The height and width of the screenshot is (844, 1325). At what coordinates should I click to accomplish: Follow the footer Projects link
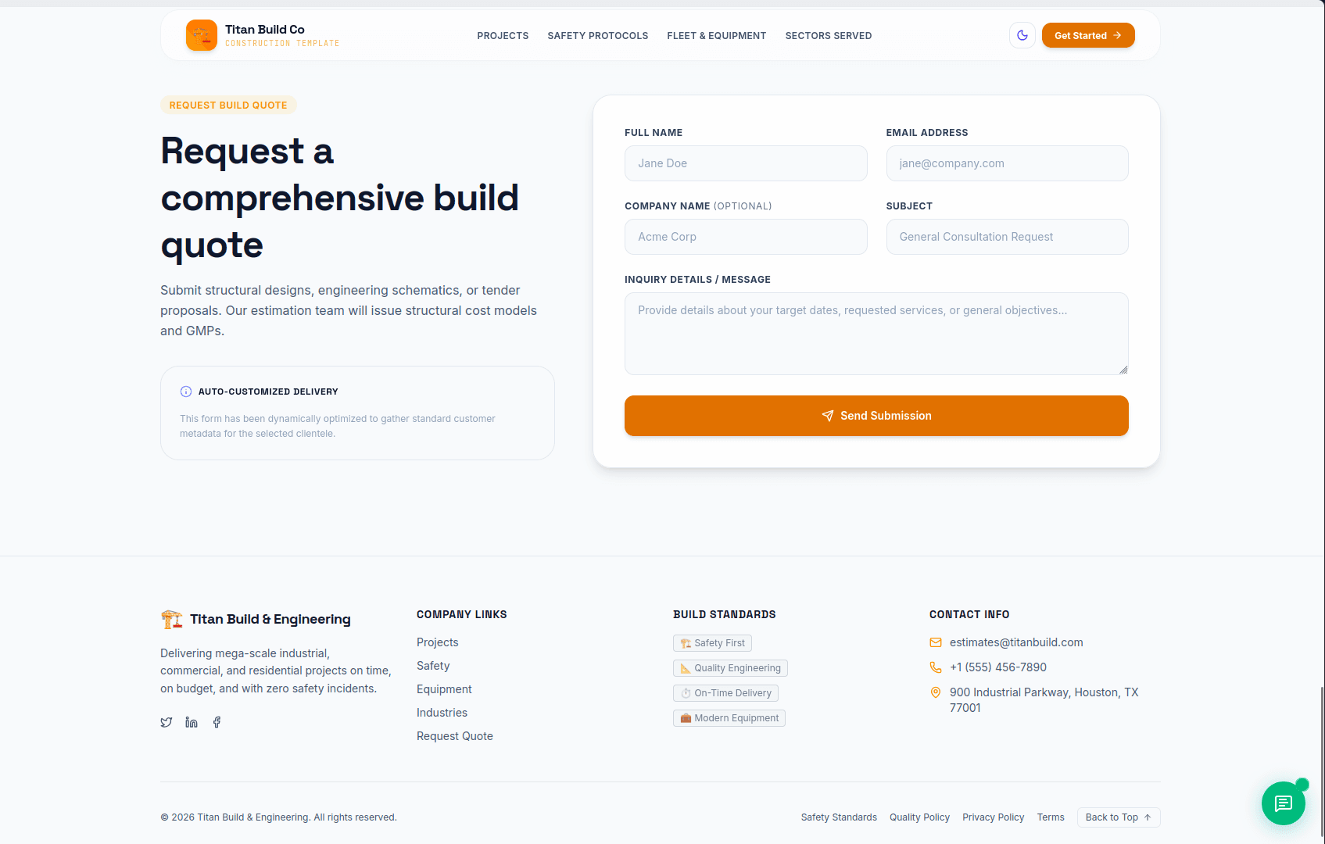(438, 642)
